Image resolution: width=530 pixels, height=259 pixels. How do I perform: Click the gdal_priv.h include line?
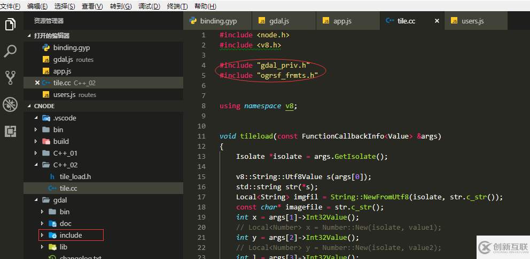coord(265,66)
